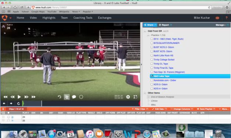Click the side panel collapse arrow
Image resolution: width=231 pixels, height=138 pixels.
[x=141, y=64]
